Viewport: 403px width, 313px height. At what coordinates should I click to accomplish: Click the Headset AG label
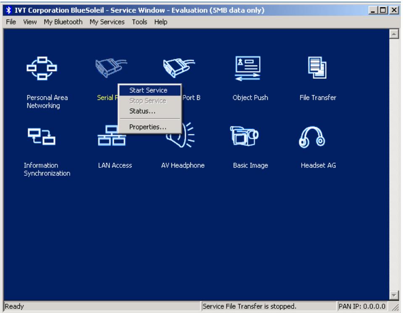pyautogui.click(x=318, y=165)
